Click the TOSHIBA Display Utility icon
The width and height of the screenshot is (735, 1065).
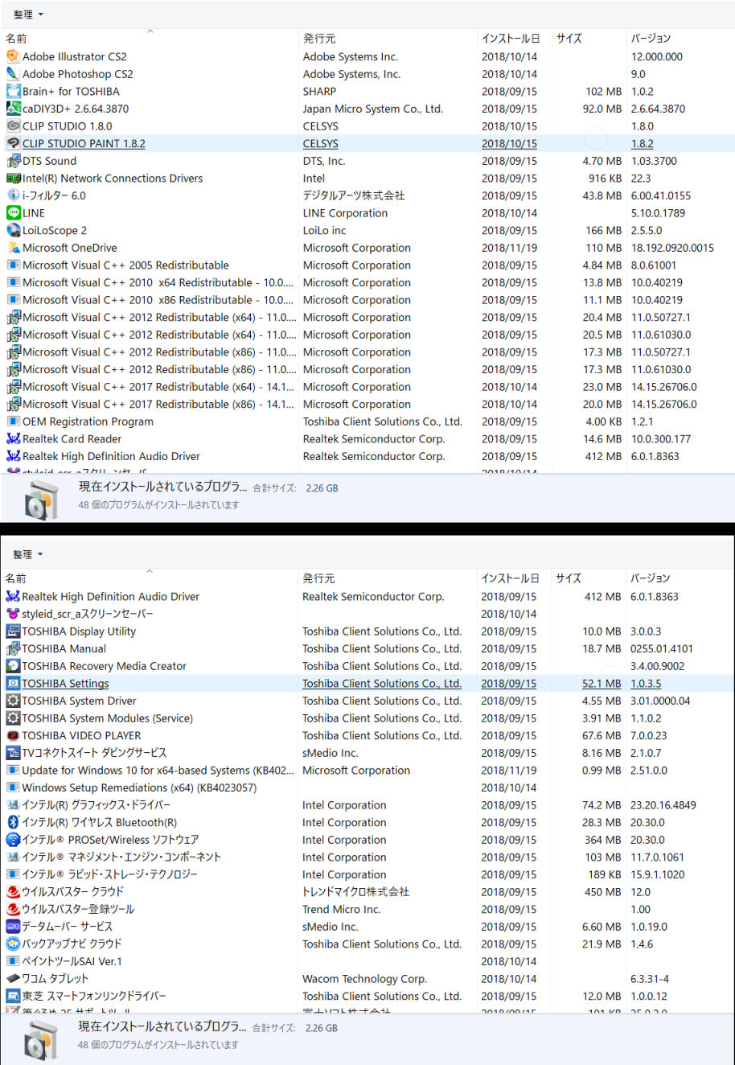coord(13,631)
